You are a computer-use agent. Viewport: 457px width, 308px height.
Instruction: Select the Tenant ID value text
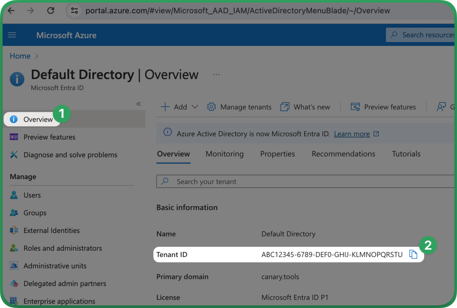pyautogui.click(x=332, y=255)
